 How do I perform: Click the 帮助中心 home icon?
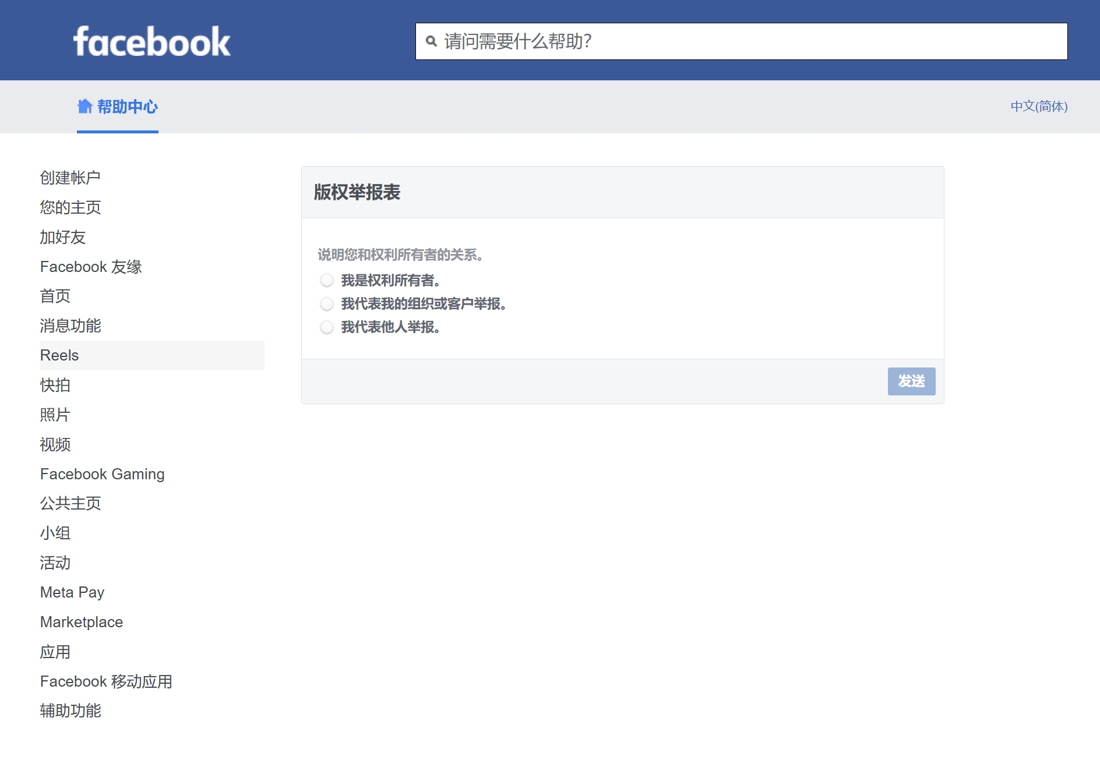tap(85, 106)
